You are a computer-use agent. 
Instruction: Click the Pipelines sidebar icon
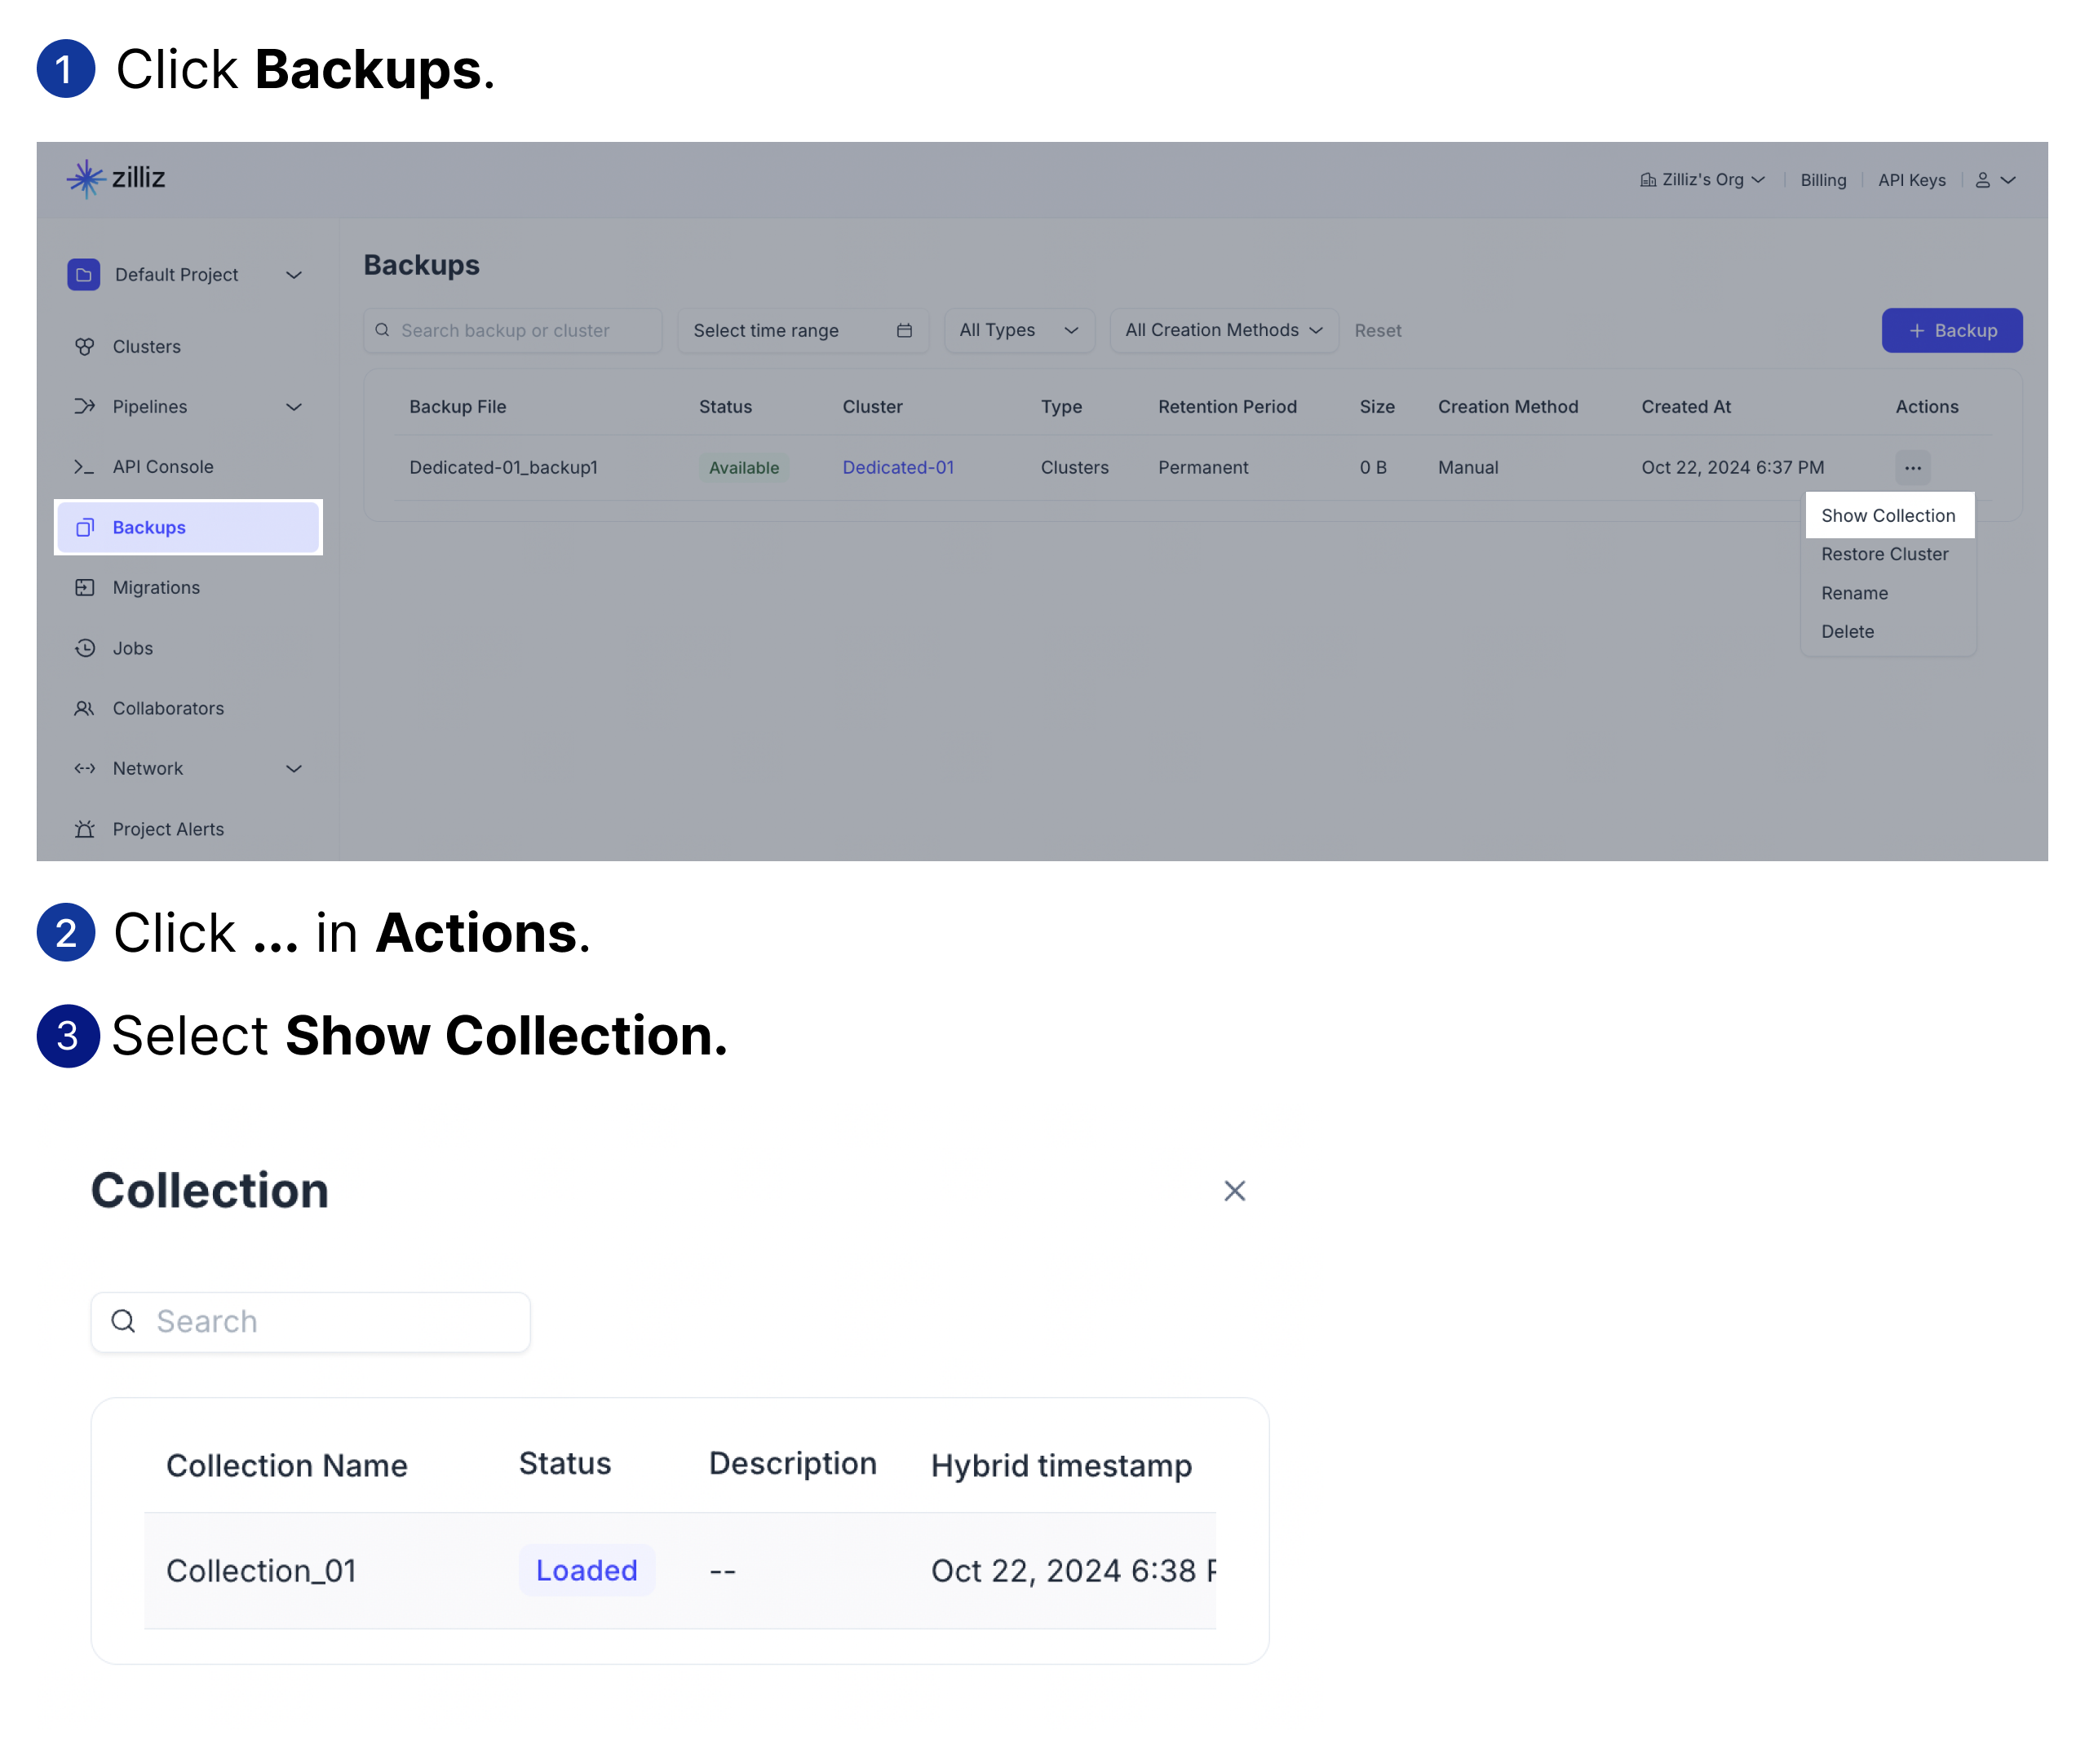85,407
